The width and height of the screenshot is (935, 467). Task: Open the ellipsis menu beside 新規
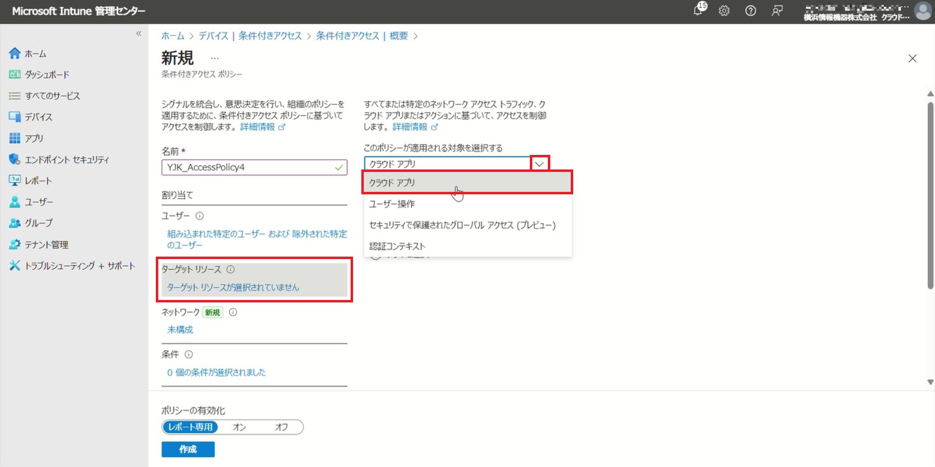(x=214, y=58)
